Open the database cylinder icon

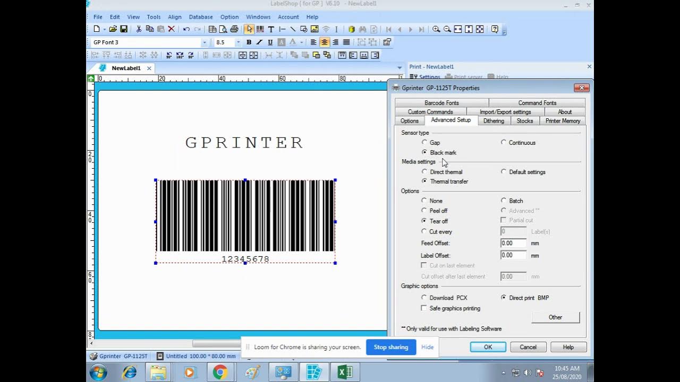[x=351, y=29]
